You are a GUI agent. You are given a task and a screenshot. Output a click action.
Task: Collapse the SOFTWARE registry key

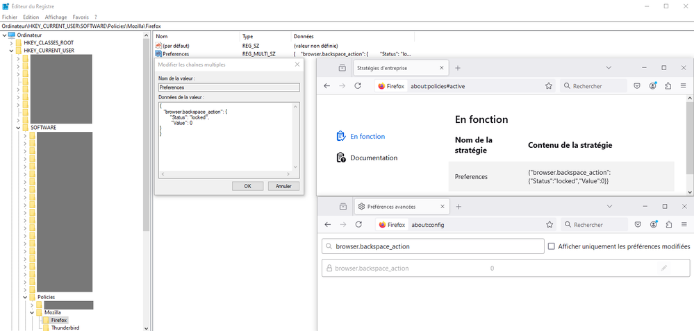pyautogui.click(x=19, y=128)
